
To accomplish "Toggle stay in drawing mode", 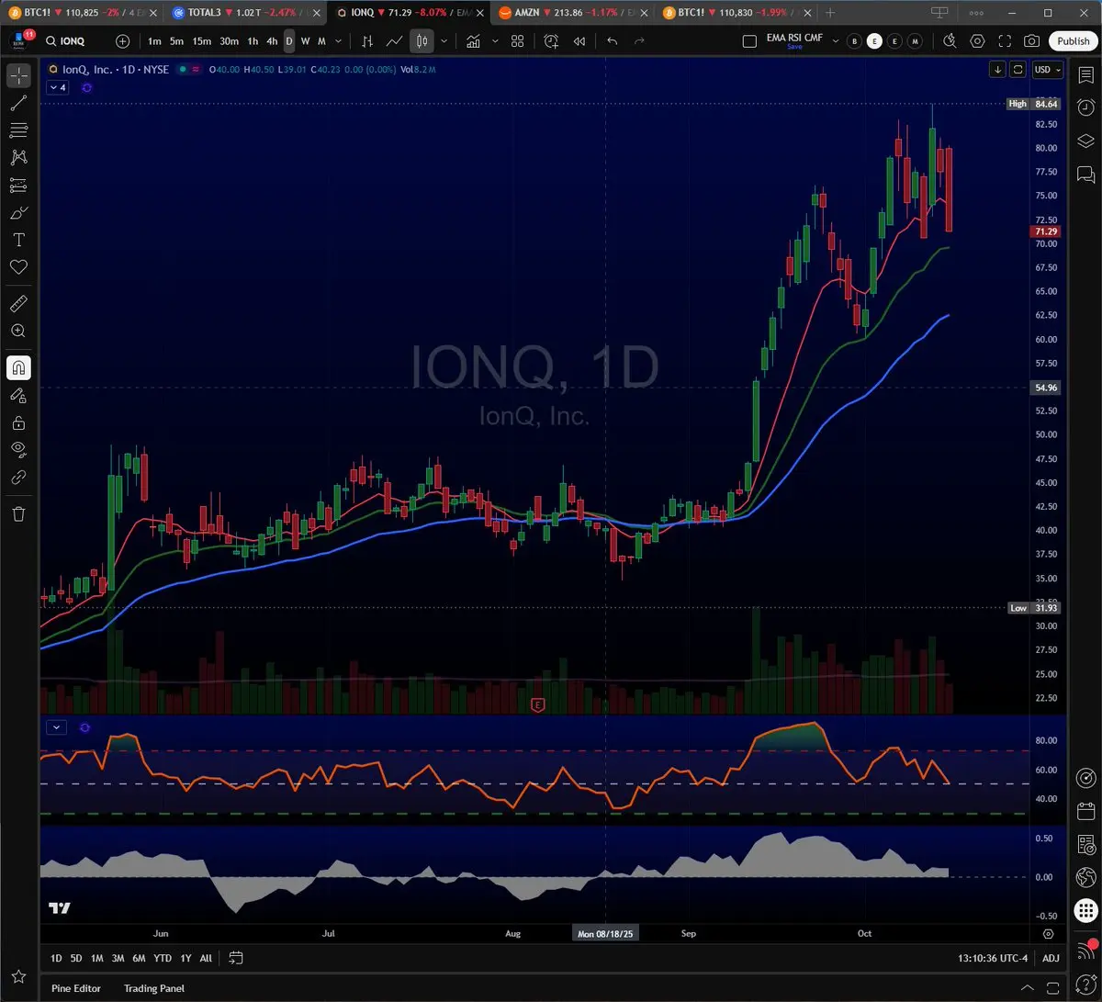I will click(x=18, y=395).
